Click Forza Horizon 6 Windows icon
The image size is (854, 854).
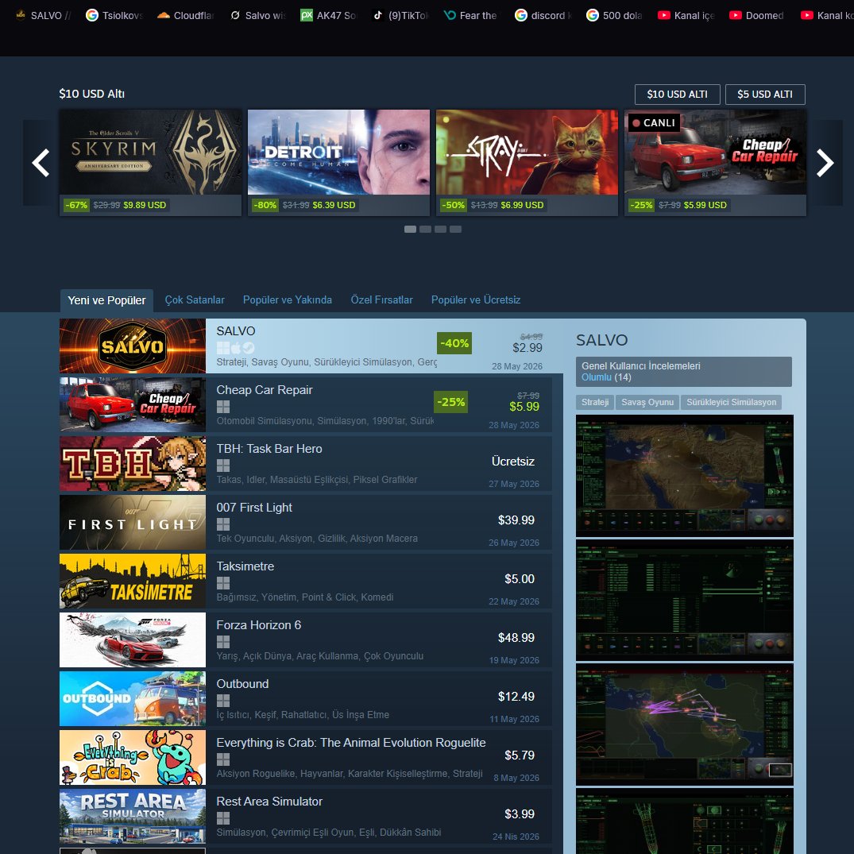[x=222, y=642]
